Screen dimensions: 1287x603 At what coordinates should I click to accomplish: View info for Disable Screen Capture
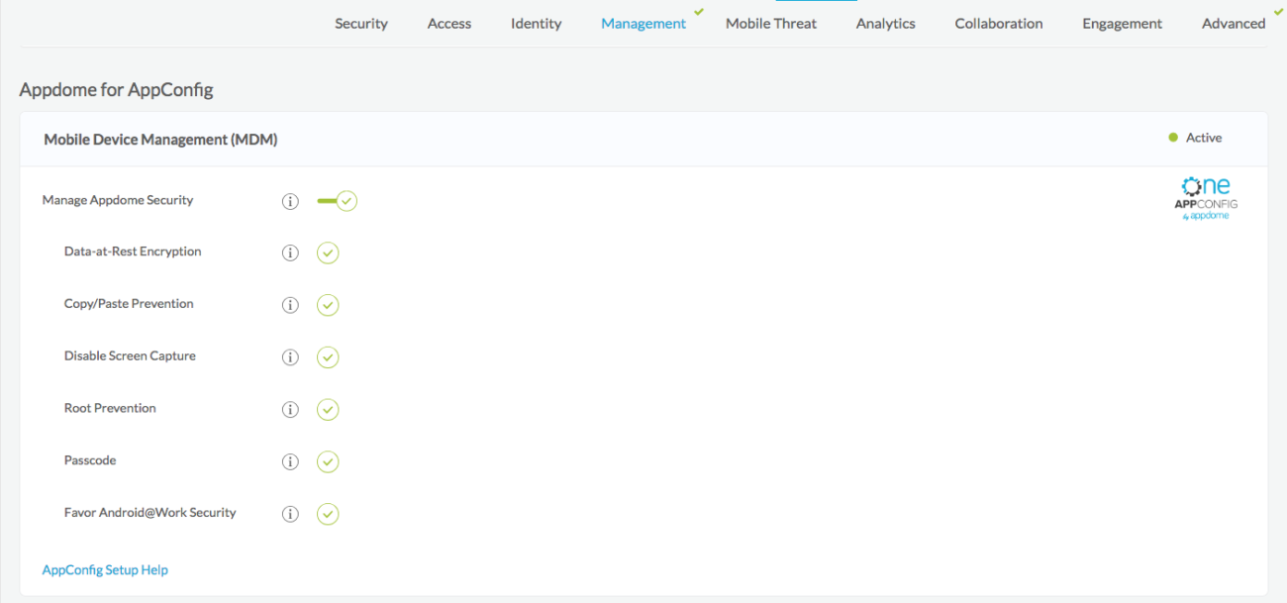pyautogui.click(x=290, y=356)
